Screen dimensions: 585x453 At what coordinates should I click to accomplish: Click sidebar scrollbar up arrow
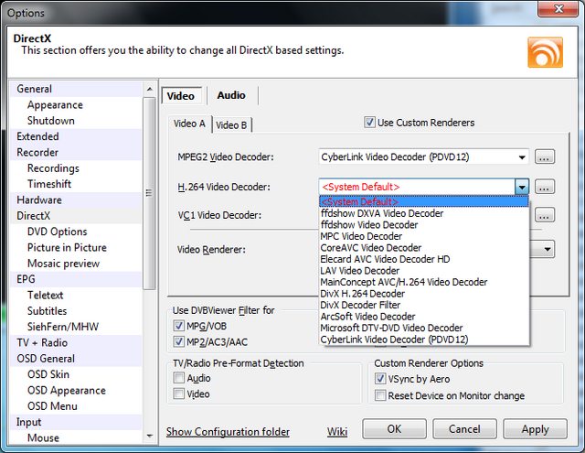pyautogui.click(x=150, y=90)
